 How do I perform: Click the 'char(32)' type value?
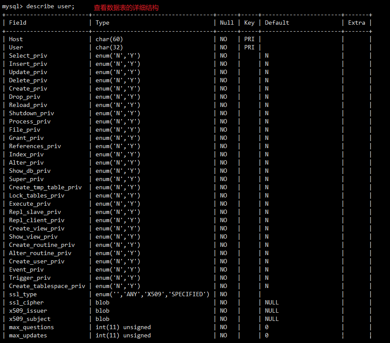[x=109, y=47]
